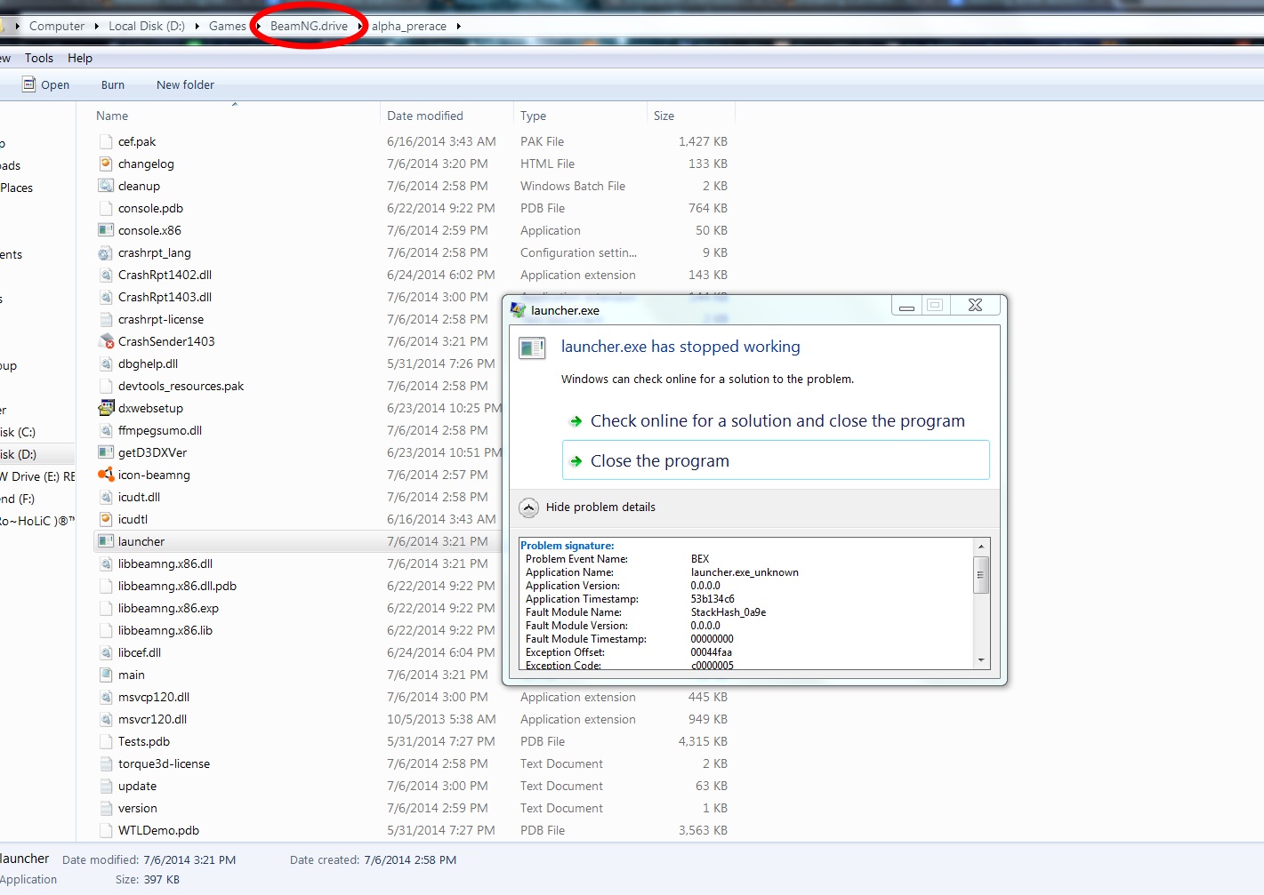
Task: Expand breadcrumb arrow after Local Disk (D:)
Action: [197, 26]
